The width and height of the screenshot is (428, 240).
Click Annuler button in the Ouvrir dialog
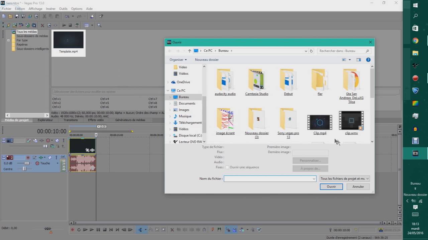[x=358, y=187]
